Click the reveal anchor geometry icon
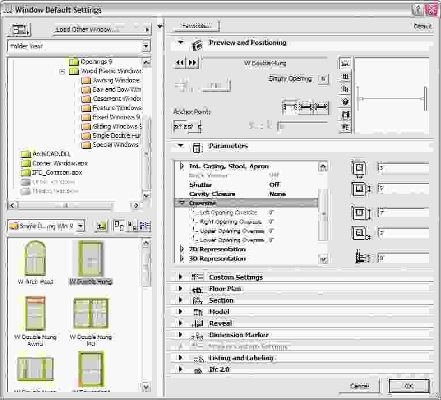The height and width of the screenshot is (400, 441). pos(305,107)
